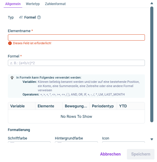Image resolution: width=157 pixels, height=162 pixels.
Task: Switch to the Wertetyp tab
Action: [33, 4]
